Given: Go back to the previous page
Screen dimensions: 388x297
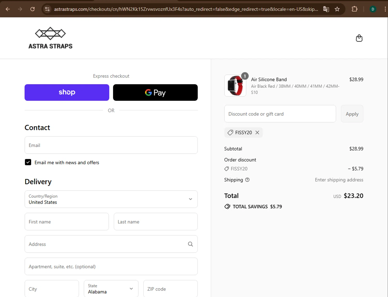Looking at the screenshot, I should tap(8, 9).
